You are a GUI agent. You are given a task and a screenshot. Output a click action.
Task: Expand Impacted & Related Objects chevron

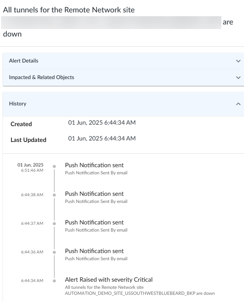tap(238, 78)
